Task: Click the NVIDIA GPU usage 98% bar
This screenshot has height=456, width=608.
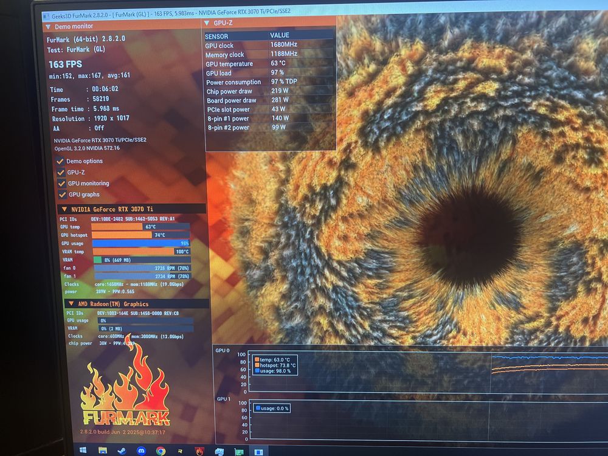Action: pos(141,243)
